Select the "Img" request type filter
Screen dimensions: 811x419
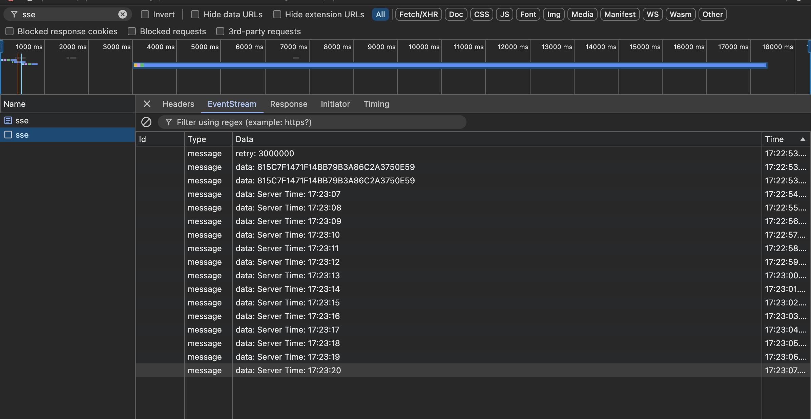pos(553,14)
